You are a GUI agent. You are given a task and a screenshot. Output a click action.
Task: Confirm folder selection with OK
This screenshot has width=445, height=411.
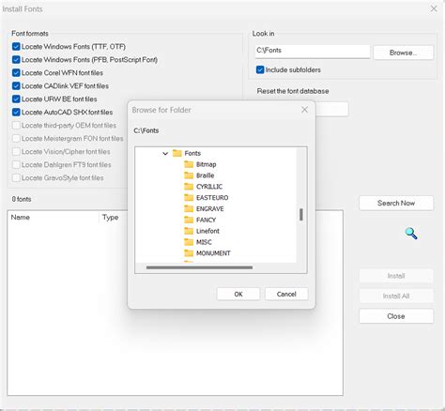click(238, 294)
